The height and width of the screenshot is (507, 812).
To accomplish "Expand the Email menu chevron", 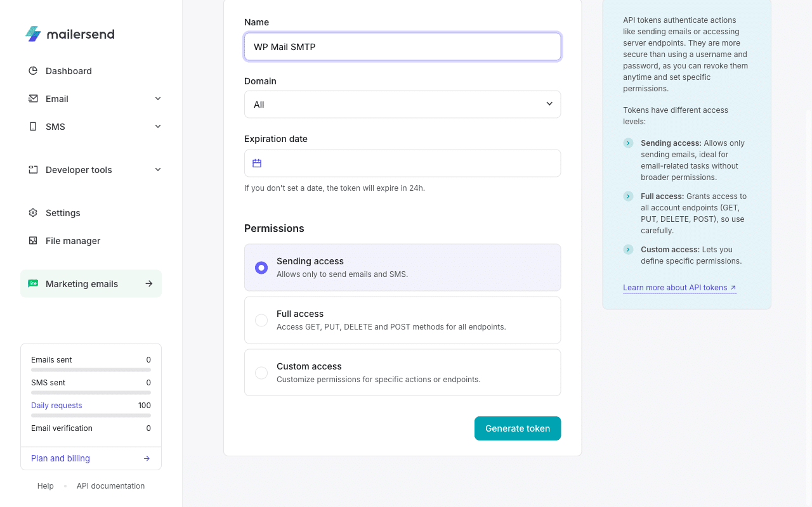I will 157,98.
